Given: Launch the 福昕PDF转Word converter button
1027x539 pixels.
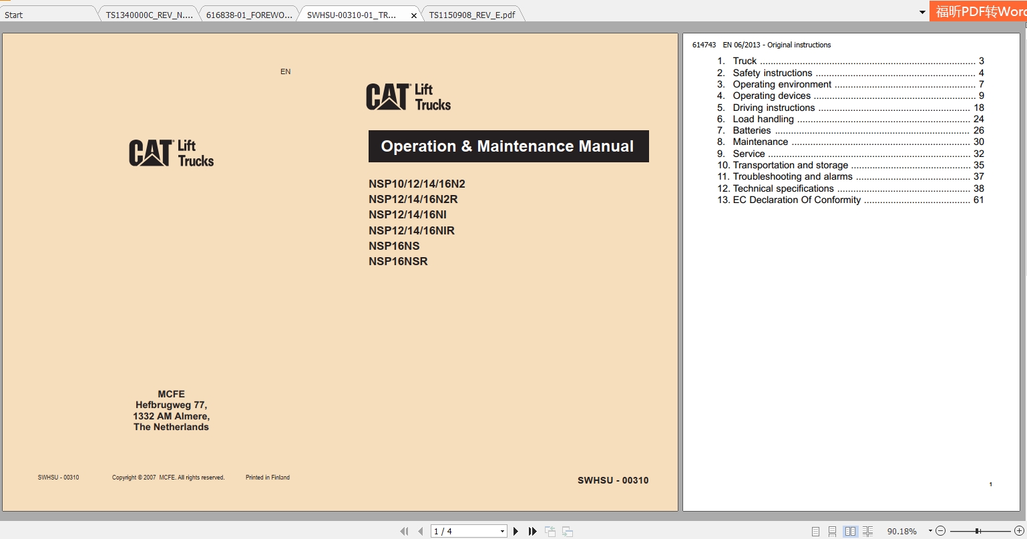Looking at the screenshot, I should [x=977, y=11].
